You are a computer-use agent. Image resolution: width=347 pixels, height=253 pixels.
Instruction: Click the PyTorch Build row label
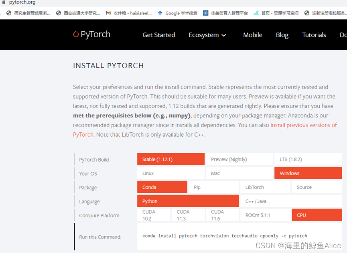pos(94,160)
